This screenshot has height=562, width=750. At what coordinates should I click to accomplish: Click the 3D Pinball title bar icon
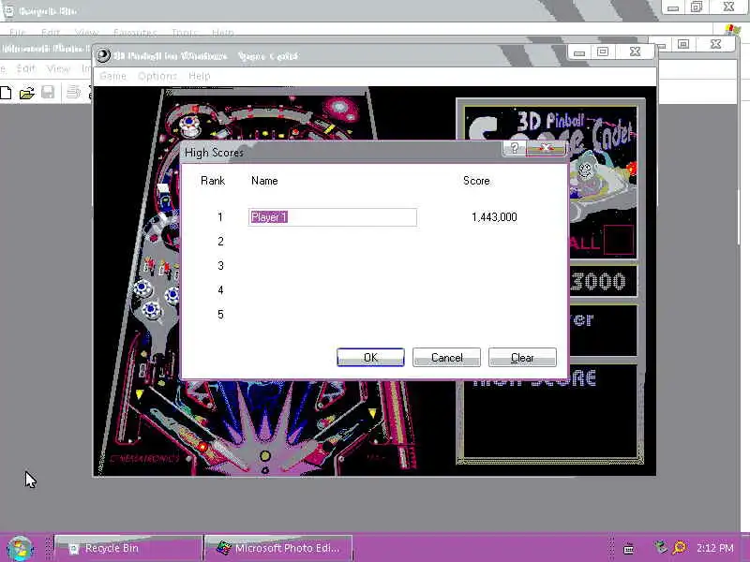103,55
